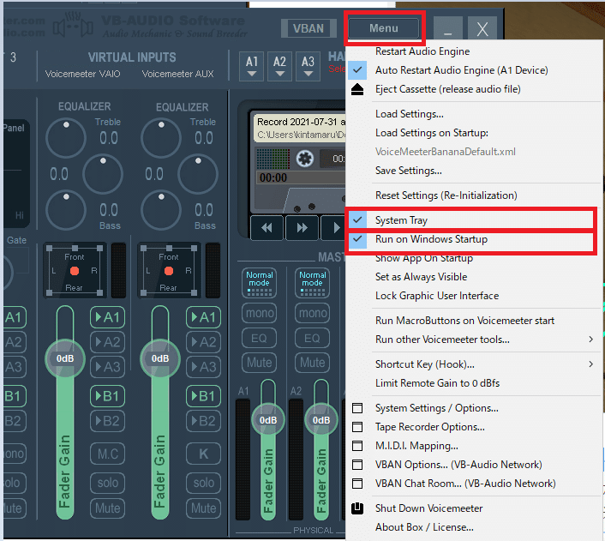Screen dimensions: 605x541
Task: Open the A1 hardware output dropdown
Action: (252, 66)
